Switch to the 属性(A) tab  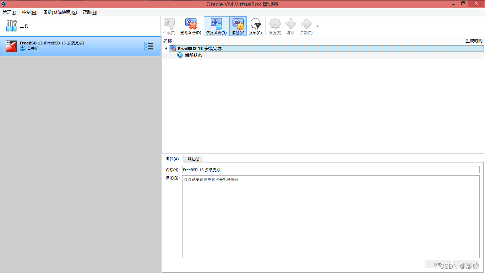173,159
